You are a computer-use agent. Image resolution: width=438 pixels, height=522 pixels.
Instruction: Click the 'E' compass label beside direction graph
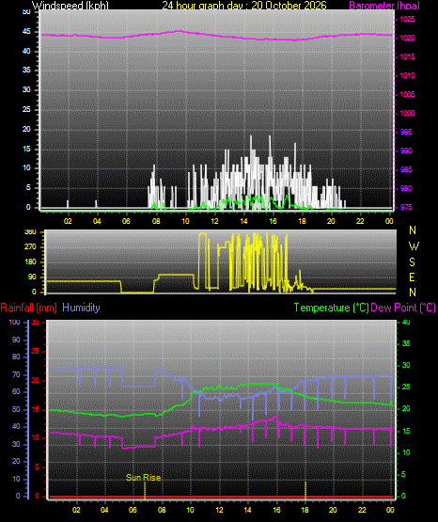[x=412, y=277]
